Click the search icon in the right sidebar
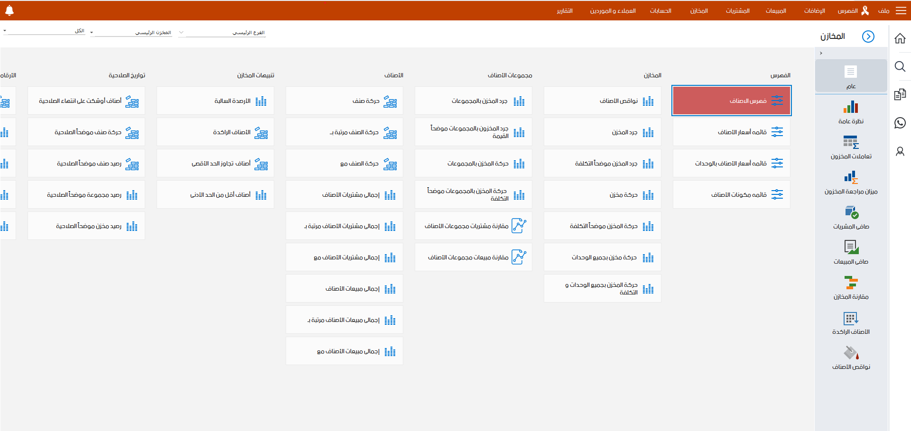Viewport: 911px width, 431px height. coord(900,67)
